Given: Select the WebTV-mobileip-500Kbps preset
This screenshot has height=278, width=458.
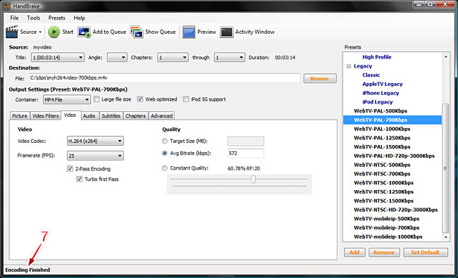Looking at the screenshot, I should point(386,219).
